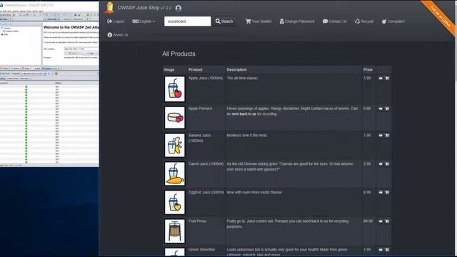Image resolution: width=457 pixels, height=257 pixels.
Task: Follow the 'sent back to us' link
Action: pos(243,114)
